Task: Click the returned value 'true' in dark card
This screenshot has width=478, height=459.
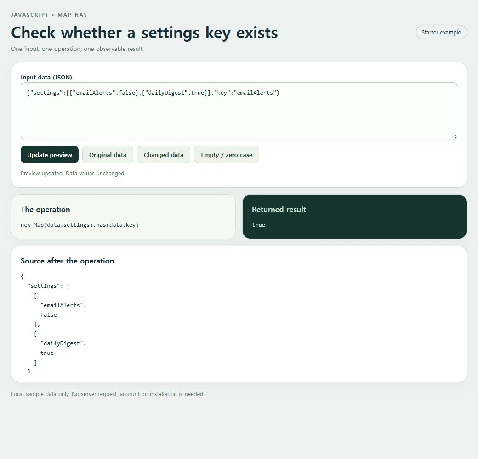Action: pos(258,225)
